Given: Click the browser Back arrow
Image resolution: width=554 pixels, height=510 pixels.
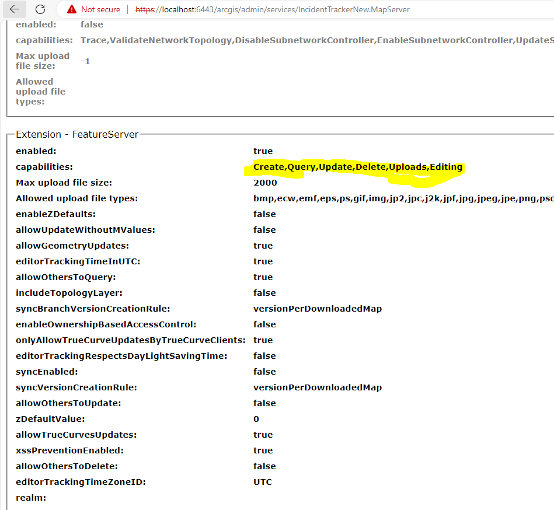Looking at the screenshot, I should 14,9.
